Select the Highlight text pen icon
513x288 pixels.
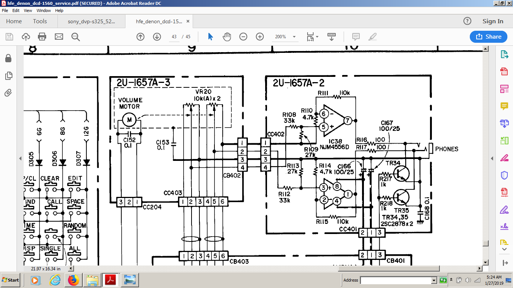pos(373,37)
